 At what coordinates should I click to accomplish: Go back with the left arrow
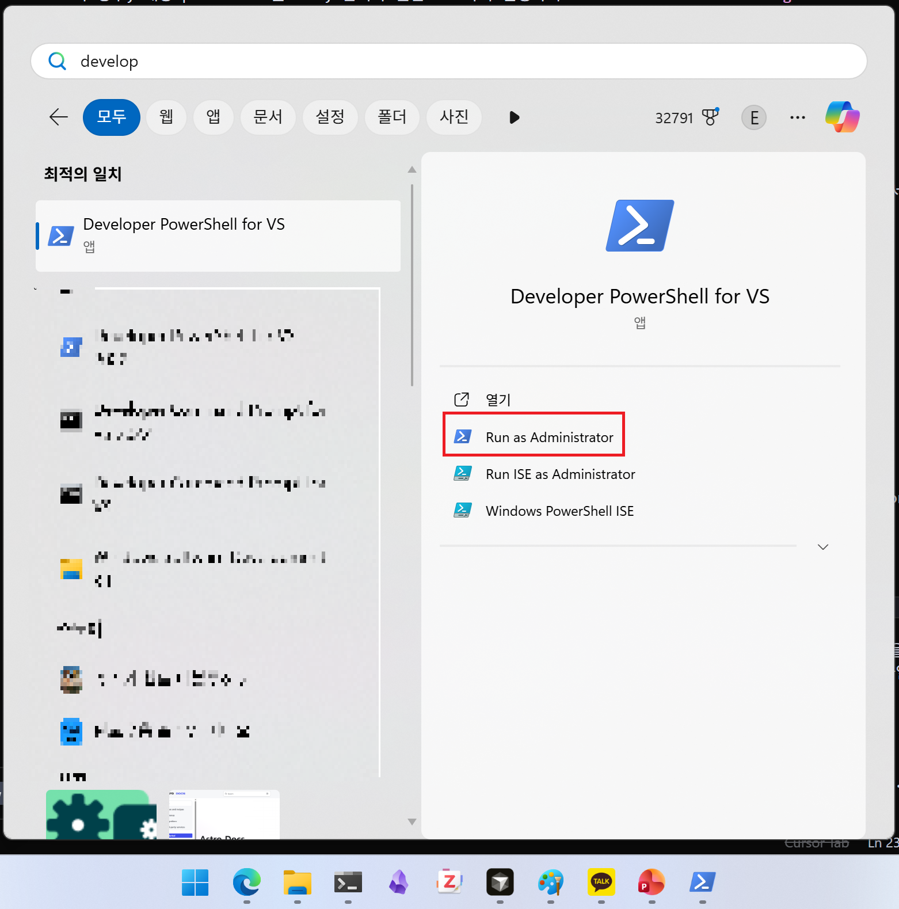pos(59,117)
